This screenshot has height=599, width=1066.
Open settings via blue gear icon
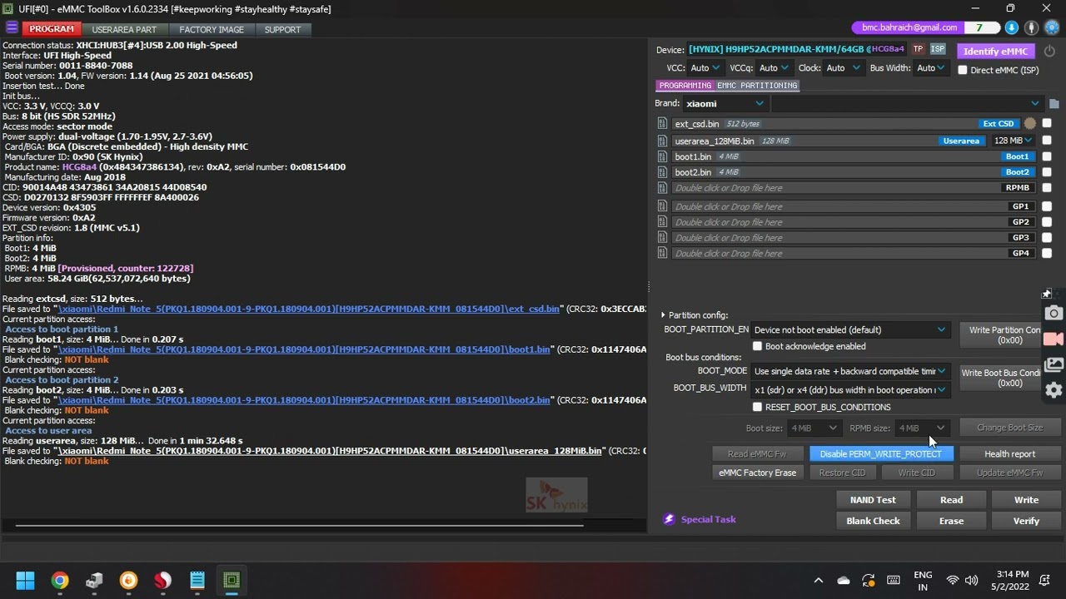click(1053, 27)
